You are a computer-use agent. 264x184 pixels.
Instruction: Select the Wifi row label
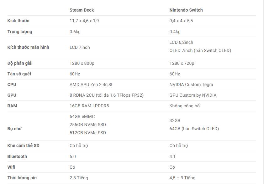coord(11,167)
